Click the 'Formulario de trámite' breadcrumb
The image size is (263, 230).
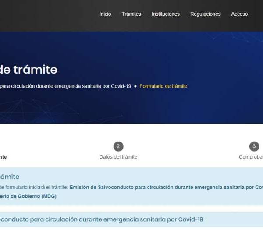click(163, 86)
